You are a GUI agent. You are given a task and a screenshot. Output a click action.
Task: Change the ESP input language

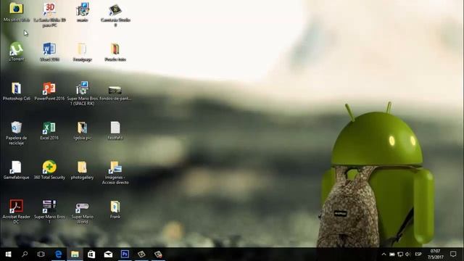point(418,254)
